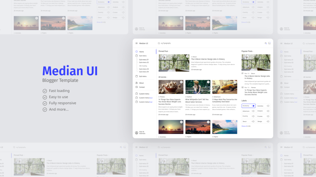Toggle the Activities label filter
316x177 pixels.
(x=263, y=106)
